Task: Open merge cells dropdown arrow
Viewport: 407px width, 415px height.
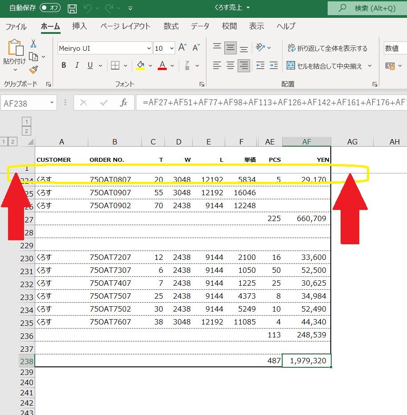Action: click(x=370, y=66)
